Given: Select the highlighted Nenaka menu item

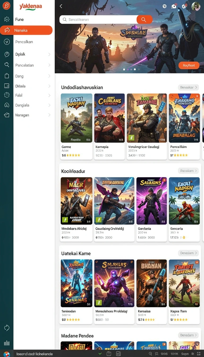Looking at the screenshot, I should (x=26, y=30).
